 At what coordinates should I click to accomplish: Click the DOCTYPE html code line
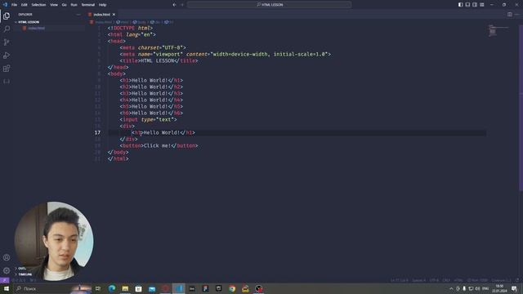(x=130, y=28)
